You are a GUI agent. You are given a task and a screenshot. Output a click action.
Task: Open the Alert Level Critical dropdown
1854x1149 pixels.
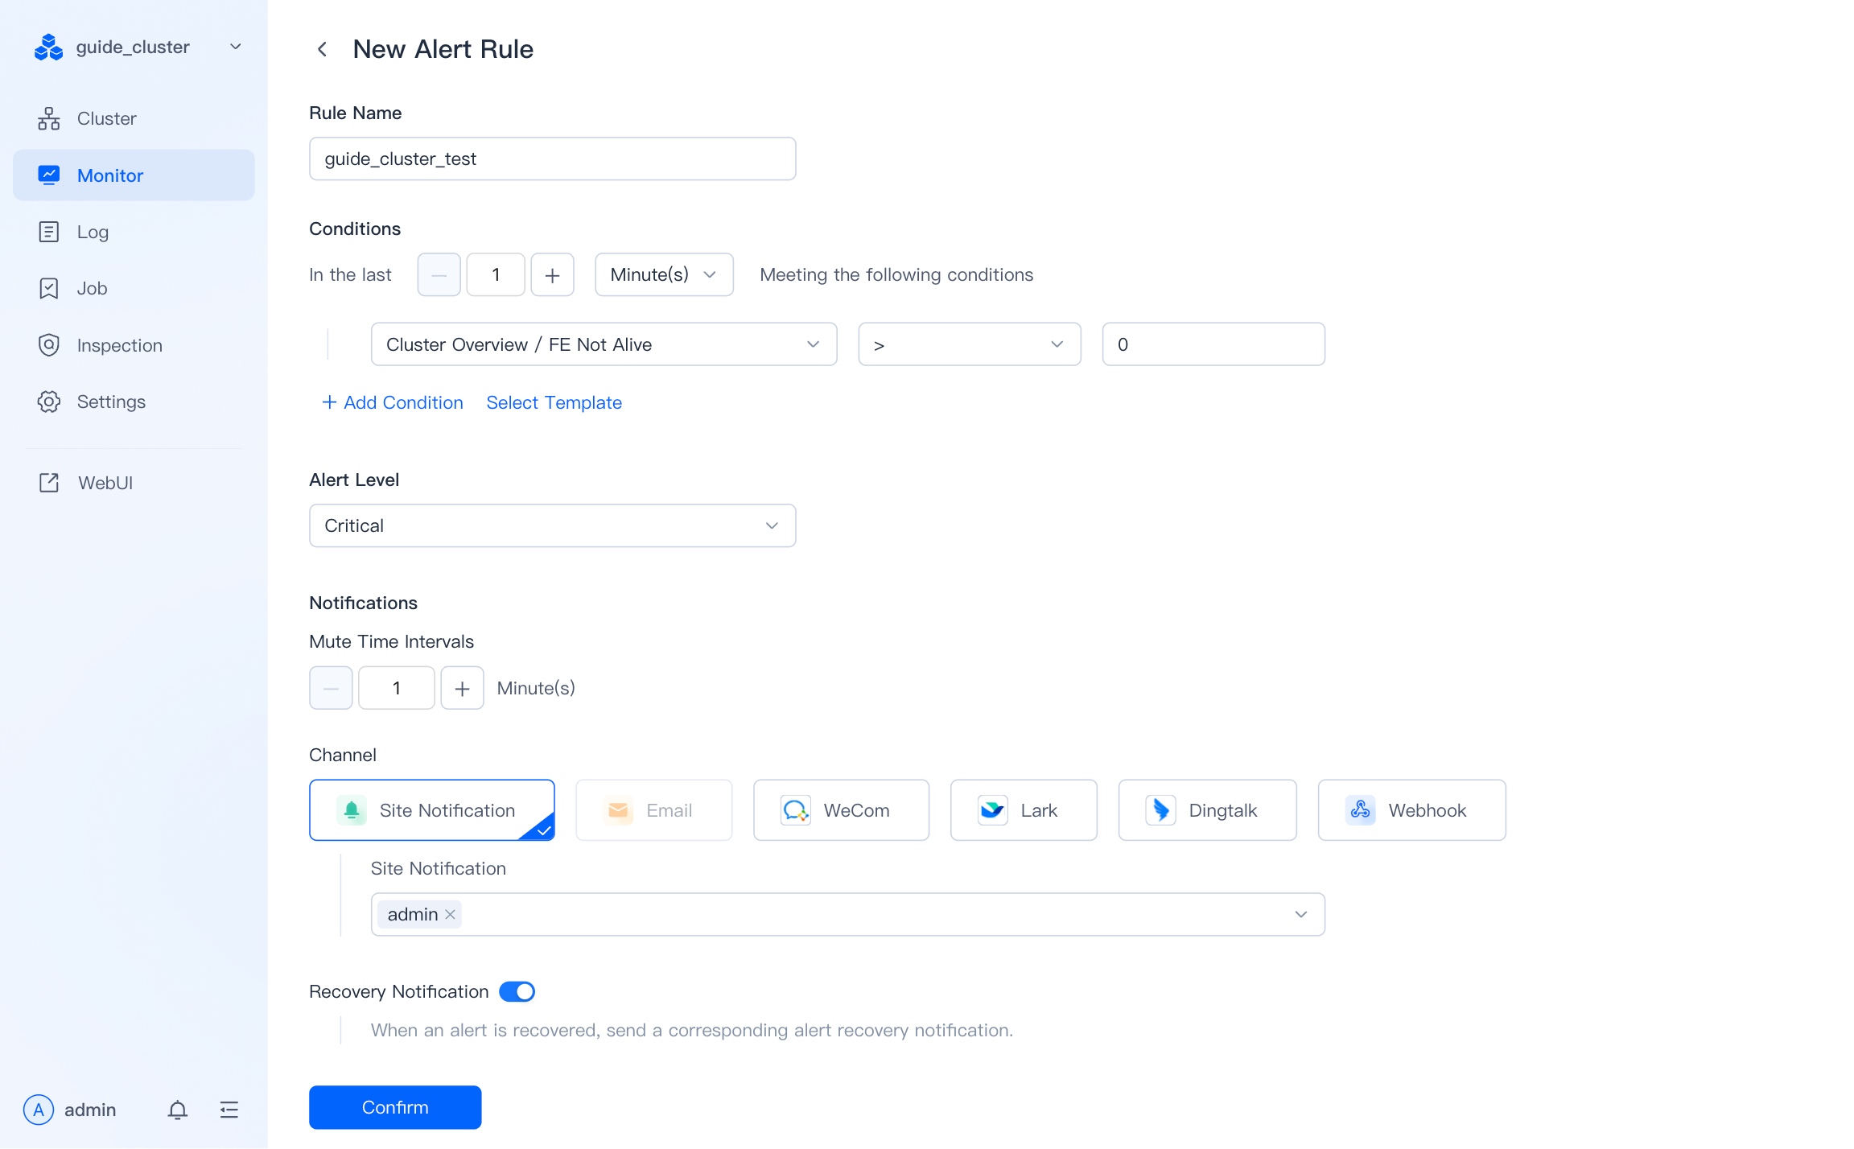[552, 525]
